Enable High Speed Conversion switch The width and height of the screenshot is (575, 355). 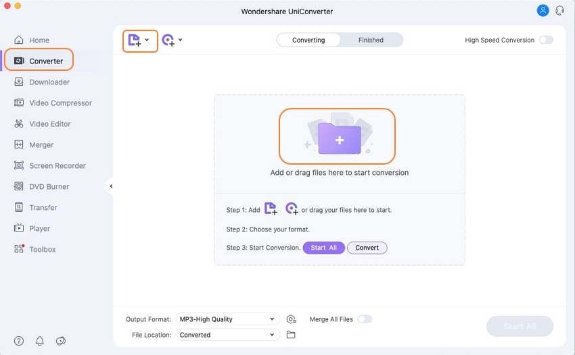pyautogui.click(x=546, y=40)
